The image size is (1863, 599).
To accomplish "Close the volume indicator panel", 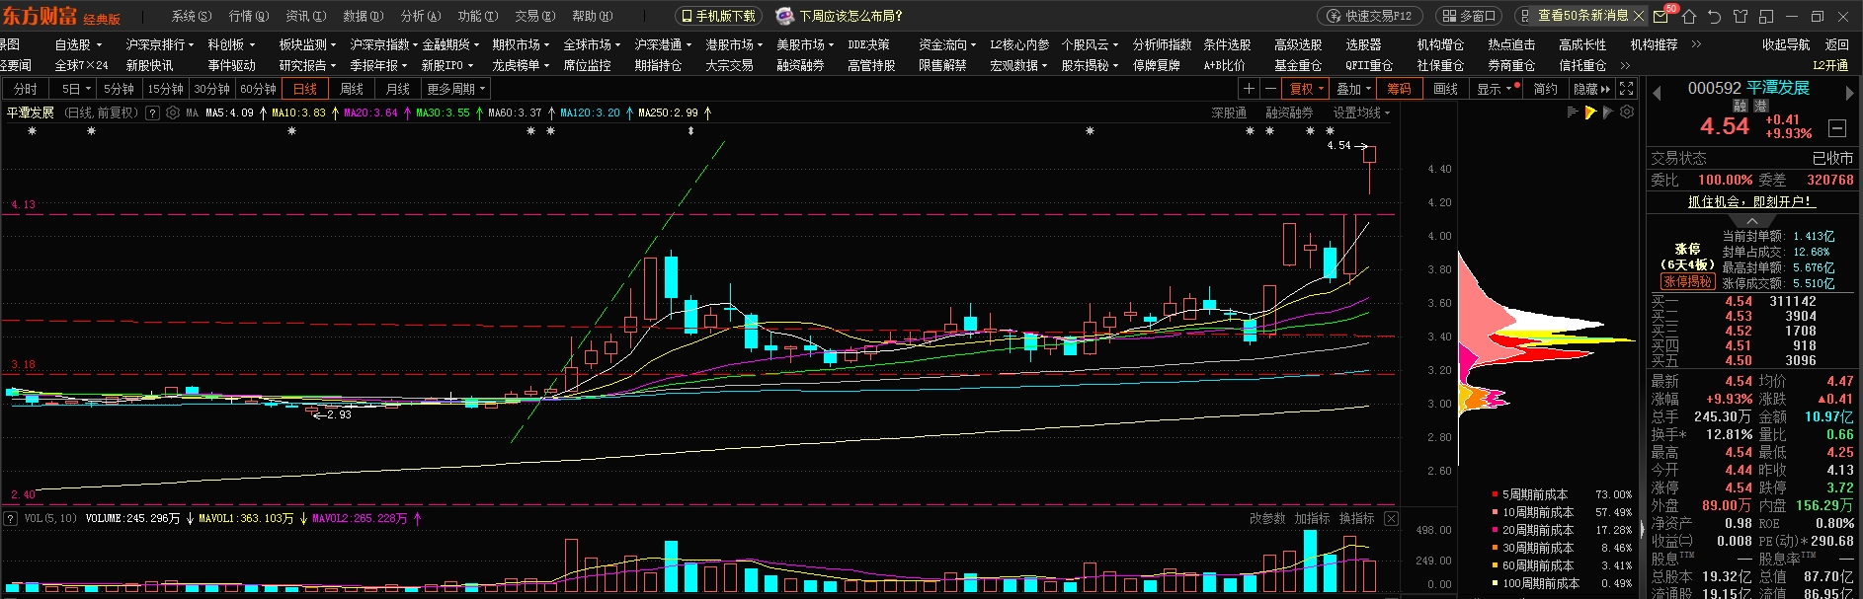I will [x=1391, y=518].
